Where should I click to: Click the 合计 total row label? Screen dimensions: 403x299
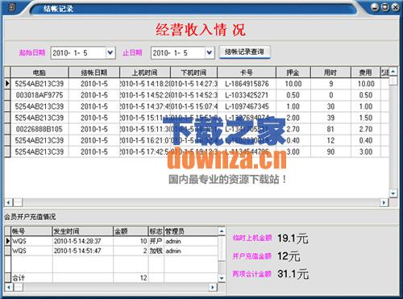pos(19,278)
